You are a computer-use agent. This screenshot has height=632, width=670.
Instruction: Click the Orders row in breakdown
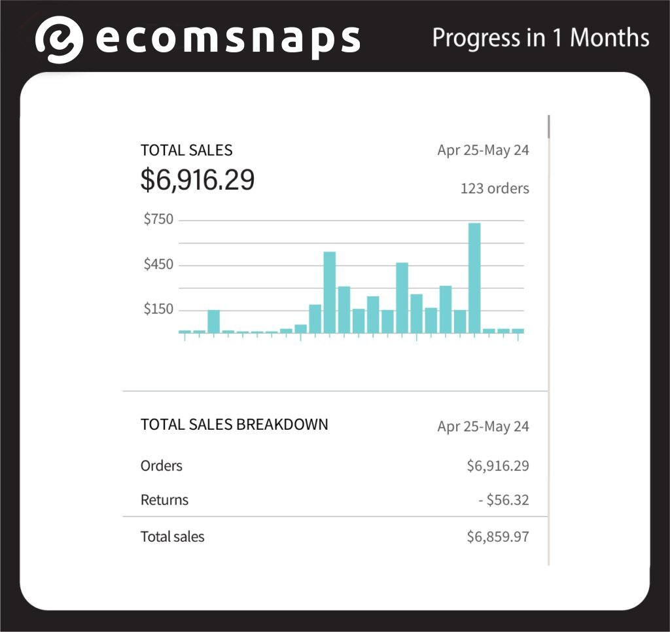[x=335, y=466]
